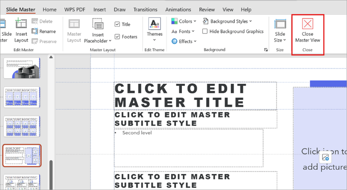Click the Close Master View X icon
The width and height of the screenshot is (347, 190).
point(308,23)
